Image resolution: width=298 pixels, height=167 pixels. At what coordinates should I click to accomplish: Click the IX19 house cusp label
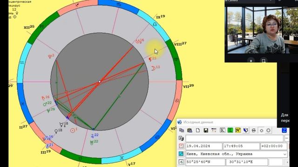pyautogui.click(x=160, y=17)
